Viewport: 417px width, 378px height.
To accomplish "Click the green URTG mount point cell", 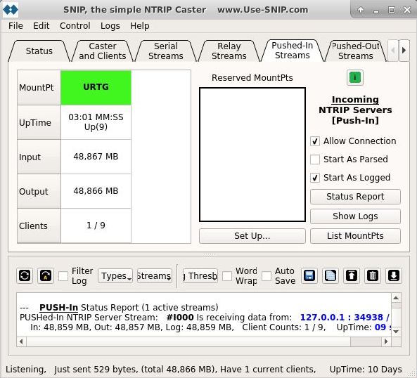I will pos(96,87).
